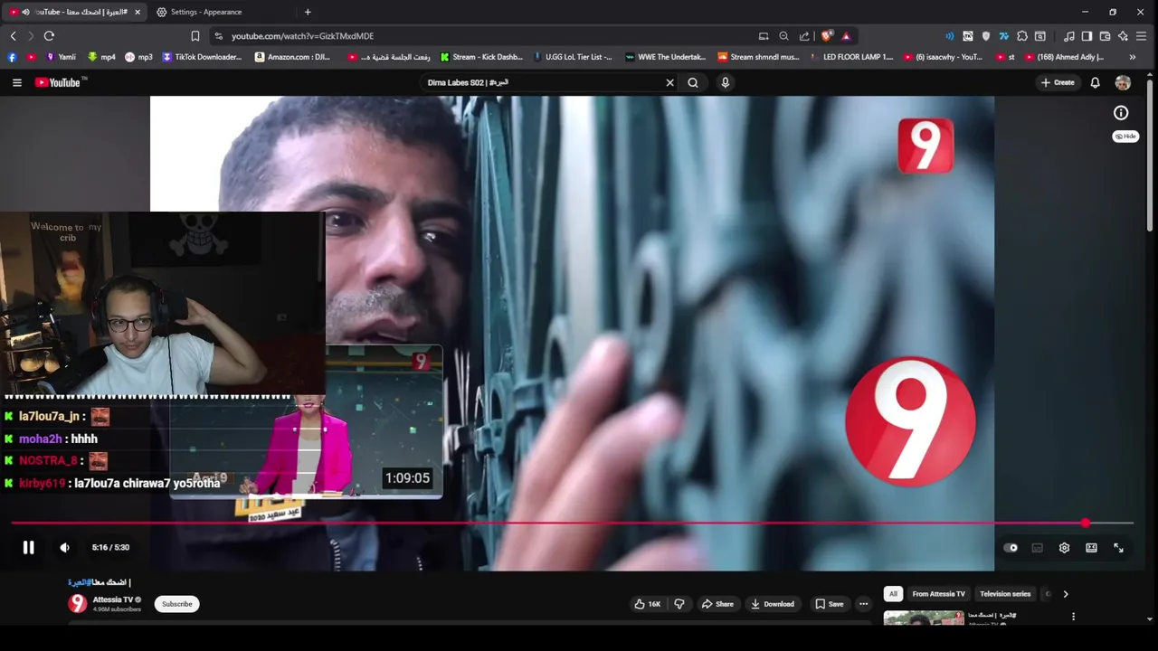Close the YouTube browser tab
Image resolution: width=1158 pixels, height=651 pixels.
point(138,12)
